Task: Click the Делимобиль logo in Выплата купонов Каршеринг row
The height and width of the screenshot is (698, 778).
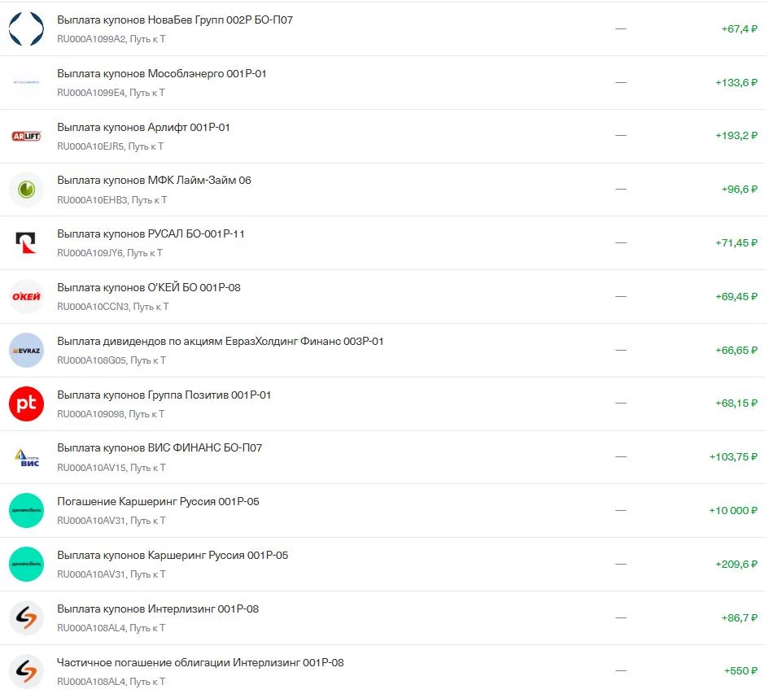Action: (26, 564)
